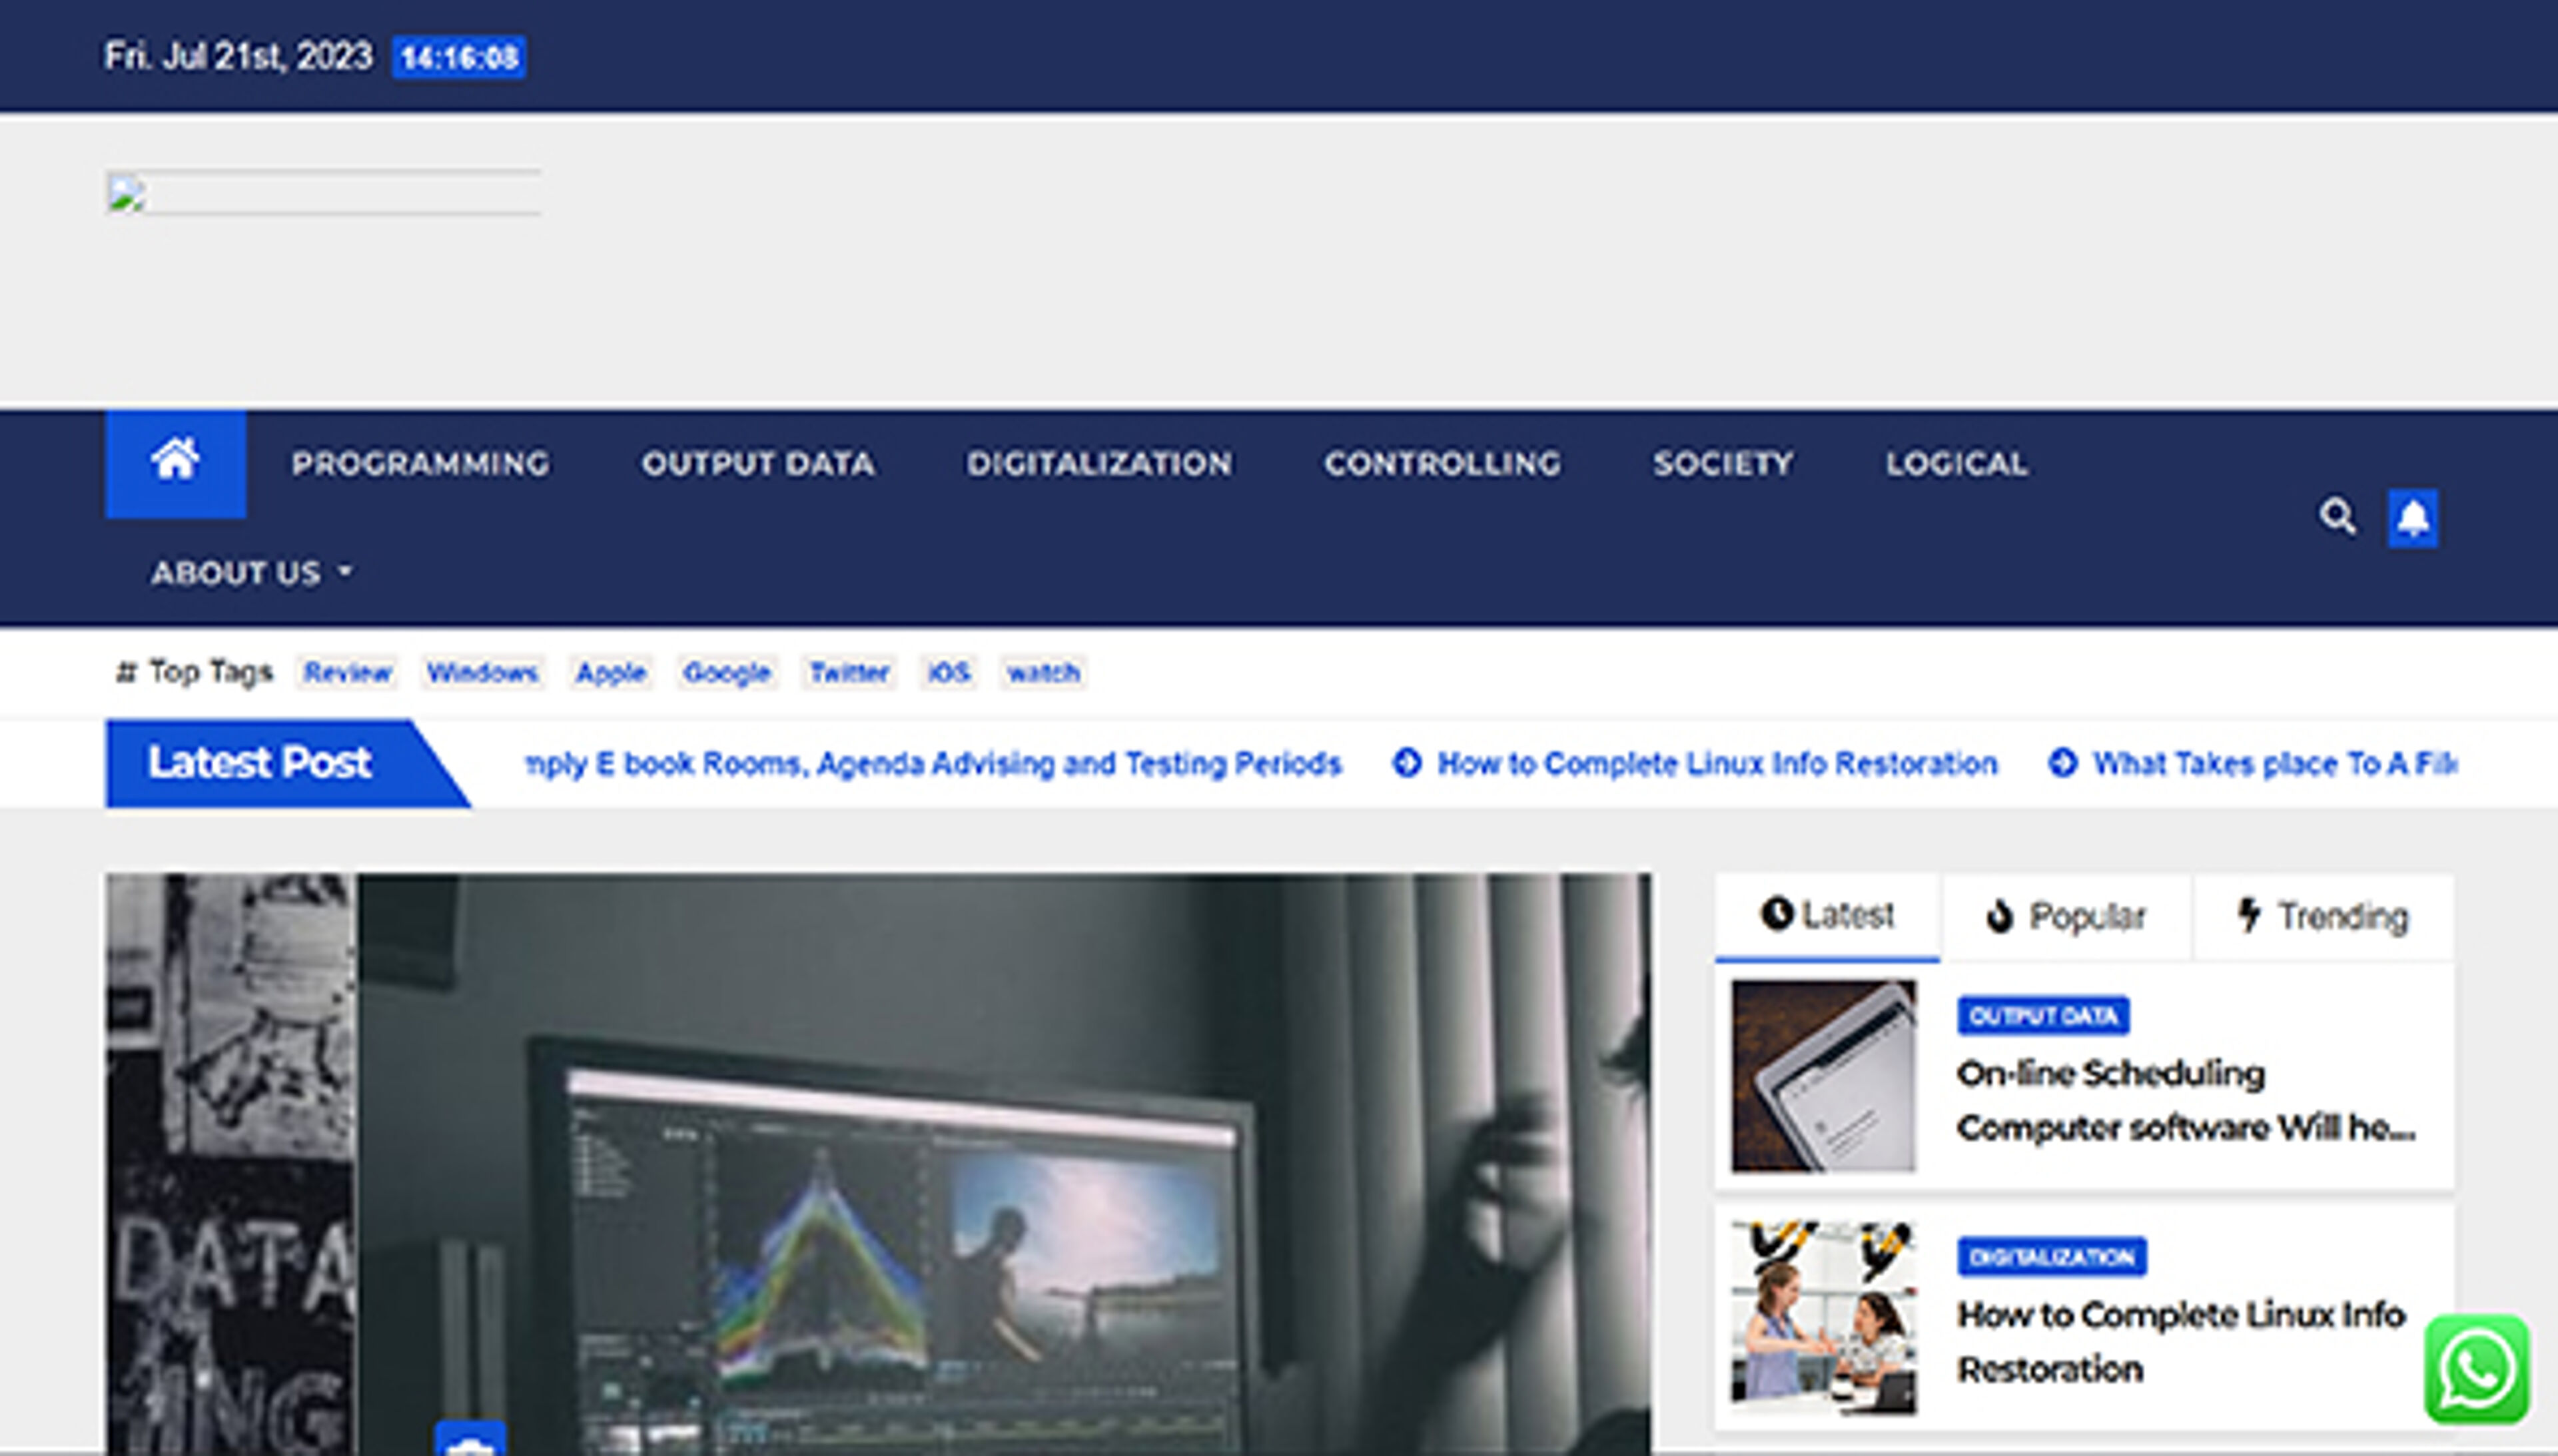This screenshot has height=1456, width=2558.
Task: Click the Latest Post ticker label
Action: point(260,763)
